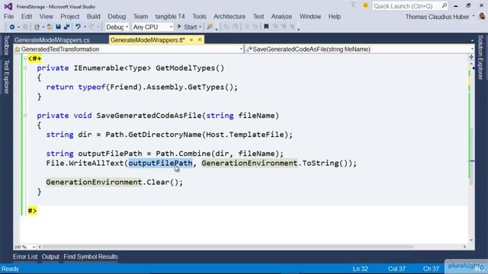Open the File menu
The image size is (488, 274).
click(x=8, y=17)
